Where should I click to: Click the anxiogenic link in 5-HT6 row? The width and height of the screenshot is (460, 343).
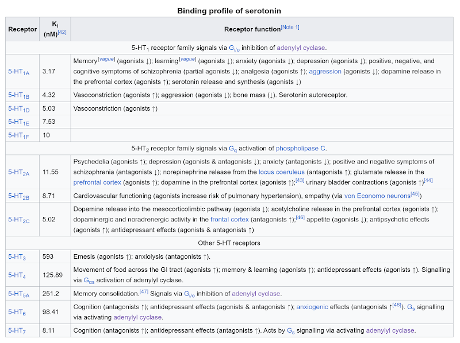[315, 307]
